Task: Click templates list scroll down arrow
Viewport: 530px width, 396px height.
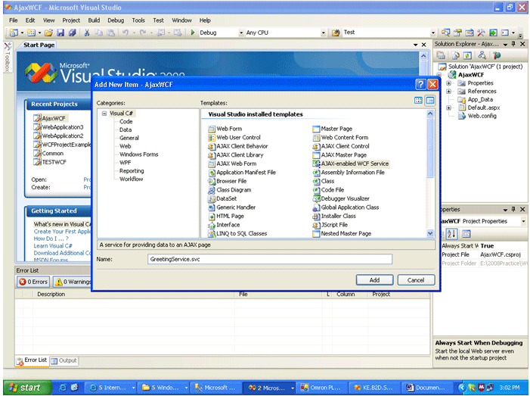Action: (x=430, y=233)
